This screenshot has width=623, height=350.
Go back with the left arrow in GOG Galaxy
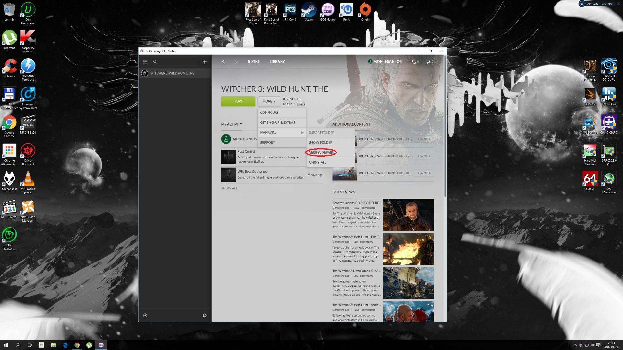click(223, 62)
